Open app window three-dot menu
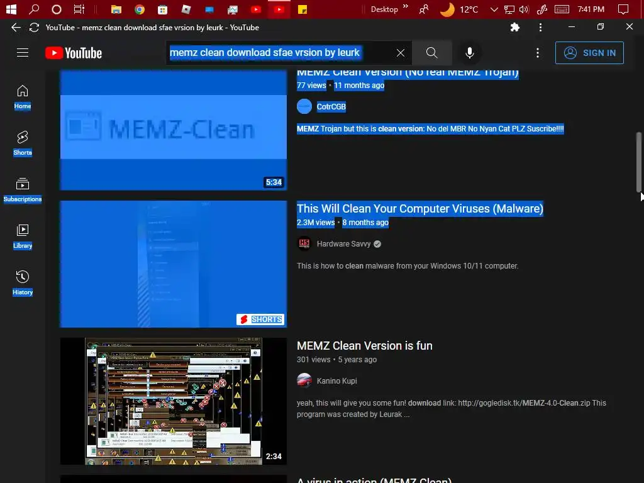Viewport: 644px width, 483px height. (540, 28)
